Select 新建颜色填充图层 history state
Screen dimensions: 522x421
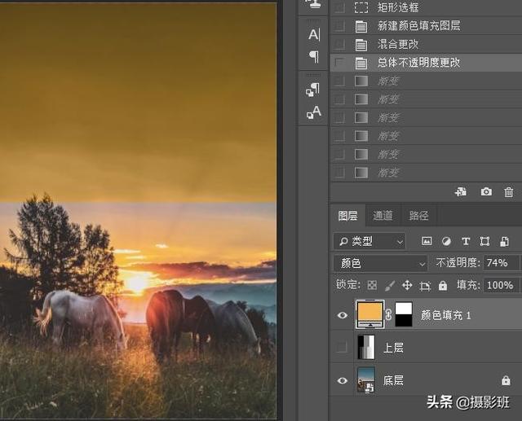pos(426,25)
